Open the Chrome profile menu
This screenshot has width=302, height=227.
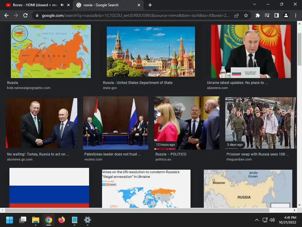point(286,15)
